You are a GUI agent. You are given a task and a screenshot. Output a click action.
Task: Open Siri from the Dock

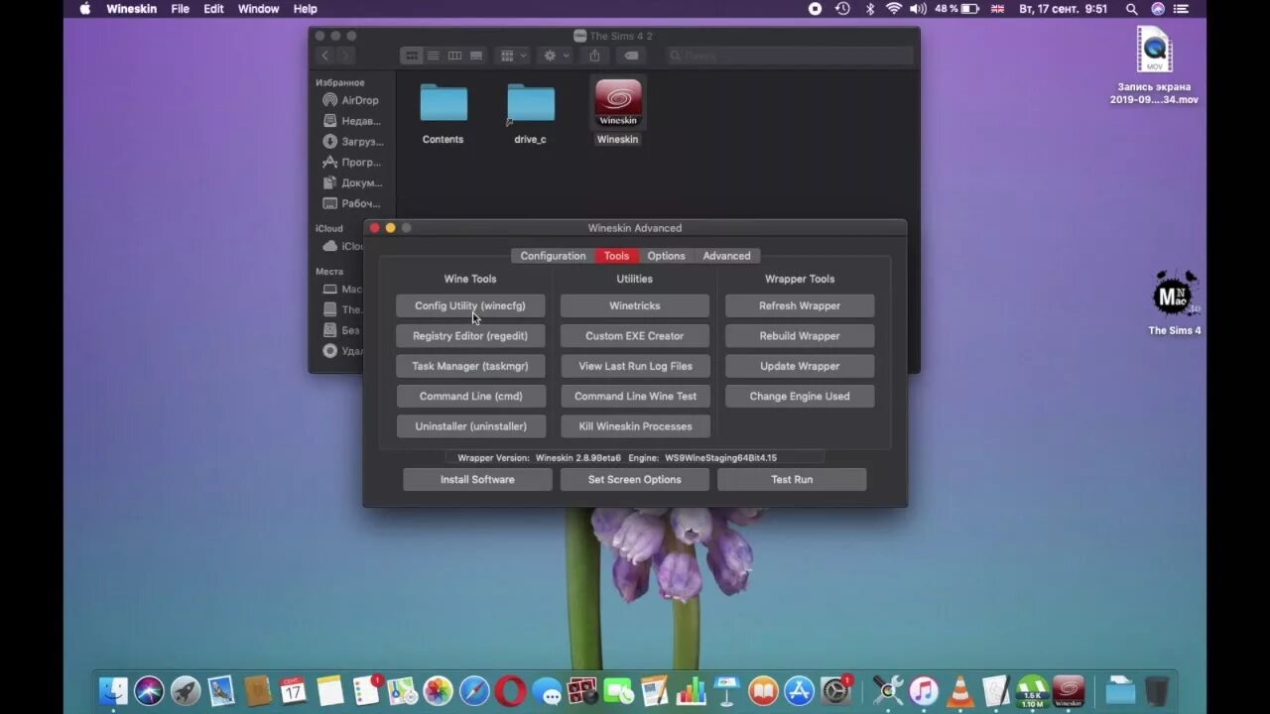(150, 691)
